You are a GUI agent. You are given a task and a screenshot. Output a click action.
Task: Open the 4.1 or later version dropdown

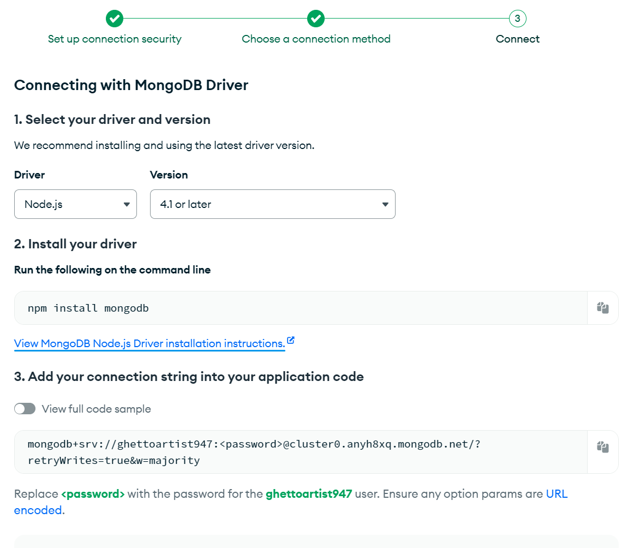273,204
